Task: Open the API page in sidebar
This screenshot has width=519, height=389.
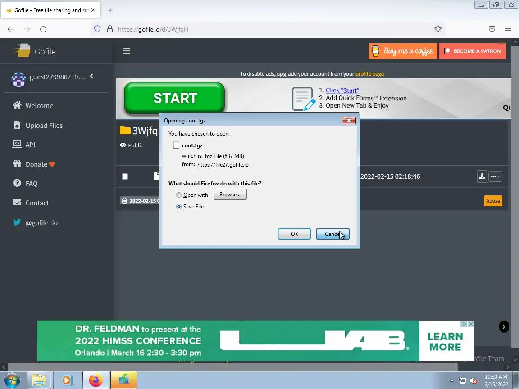Action: 24,145
